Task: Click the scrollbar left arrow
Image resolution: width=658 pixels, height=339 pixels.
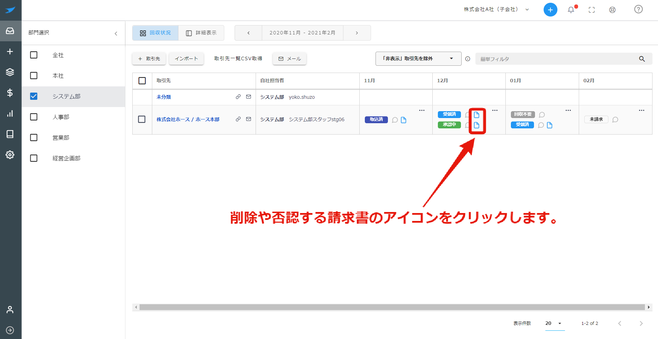Action: [136, 307]
